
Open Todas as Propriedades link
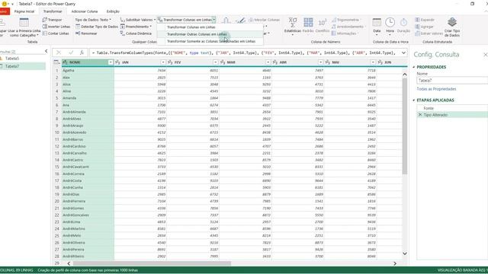436,89
